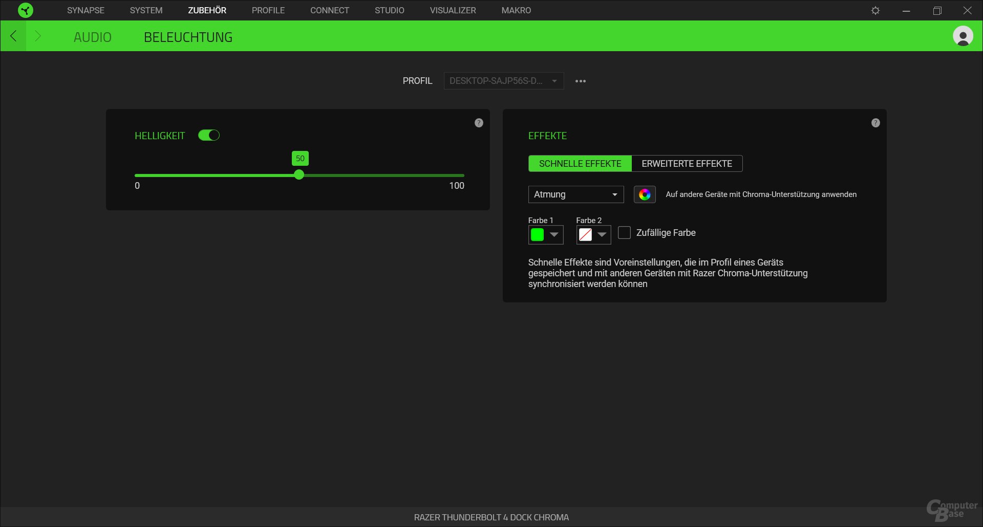Click the slider maximum label 100

[457, 186]
